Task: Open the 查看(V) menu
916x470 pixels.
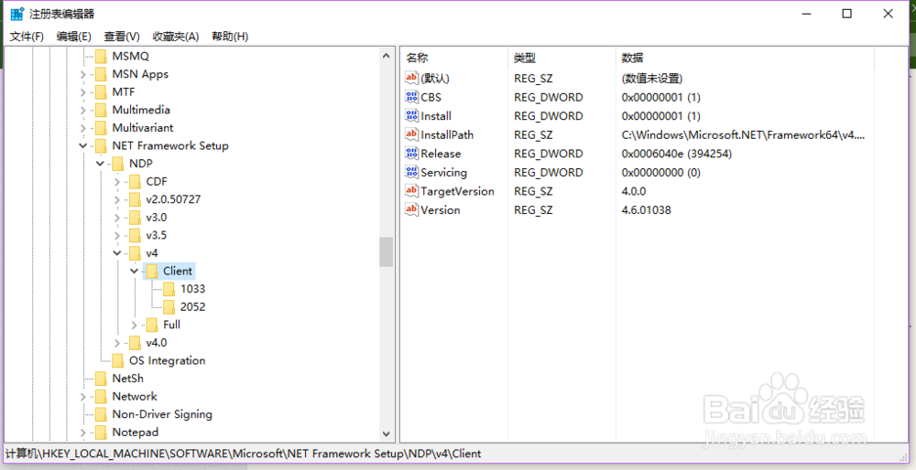Action: click(122, 37)
